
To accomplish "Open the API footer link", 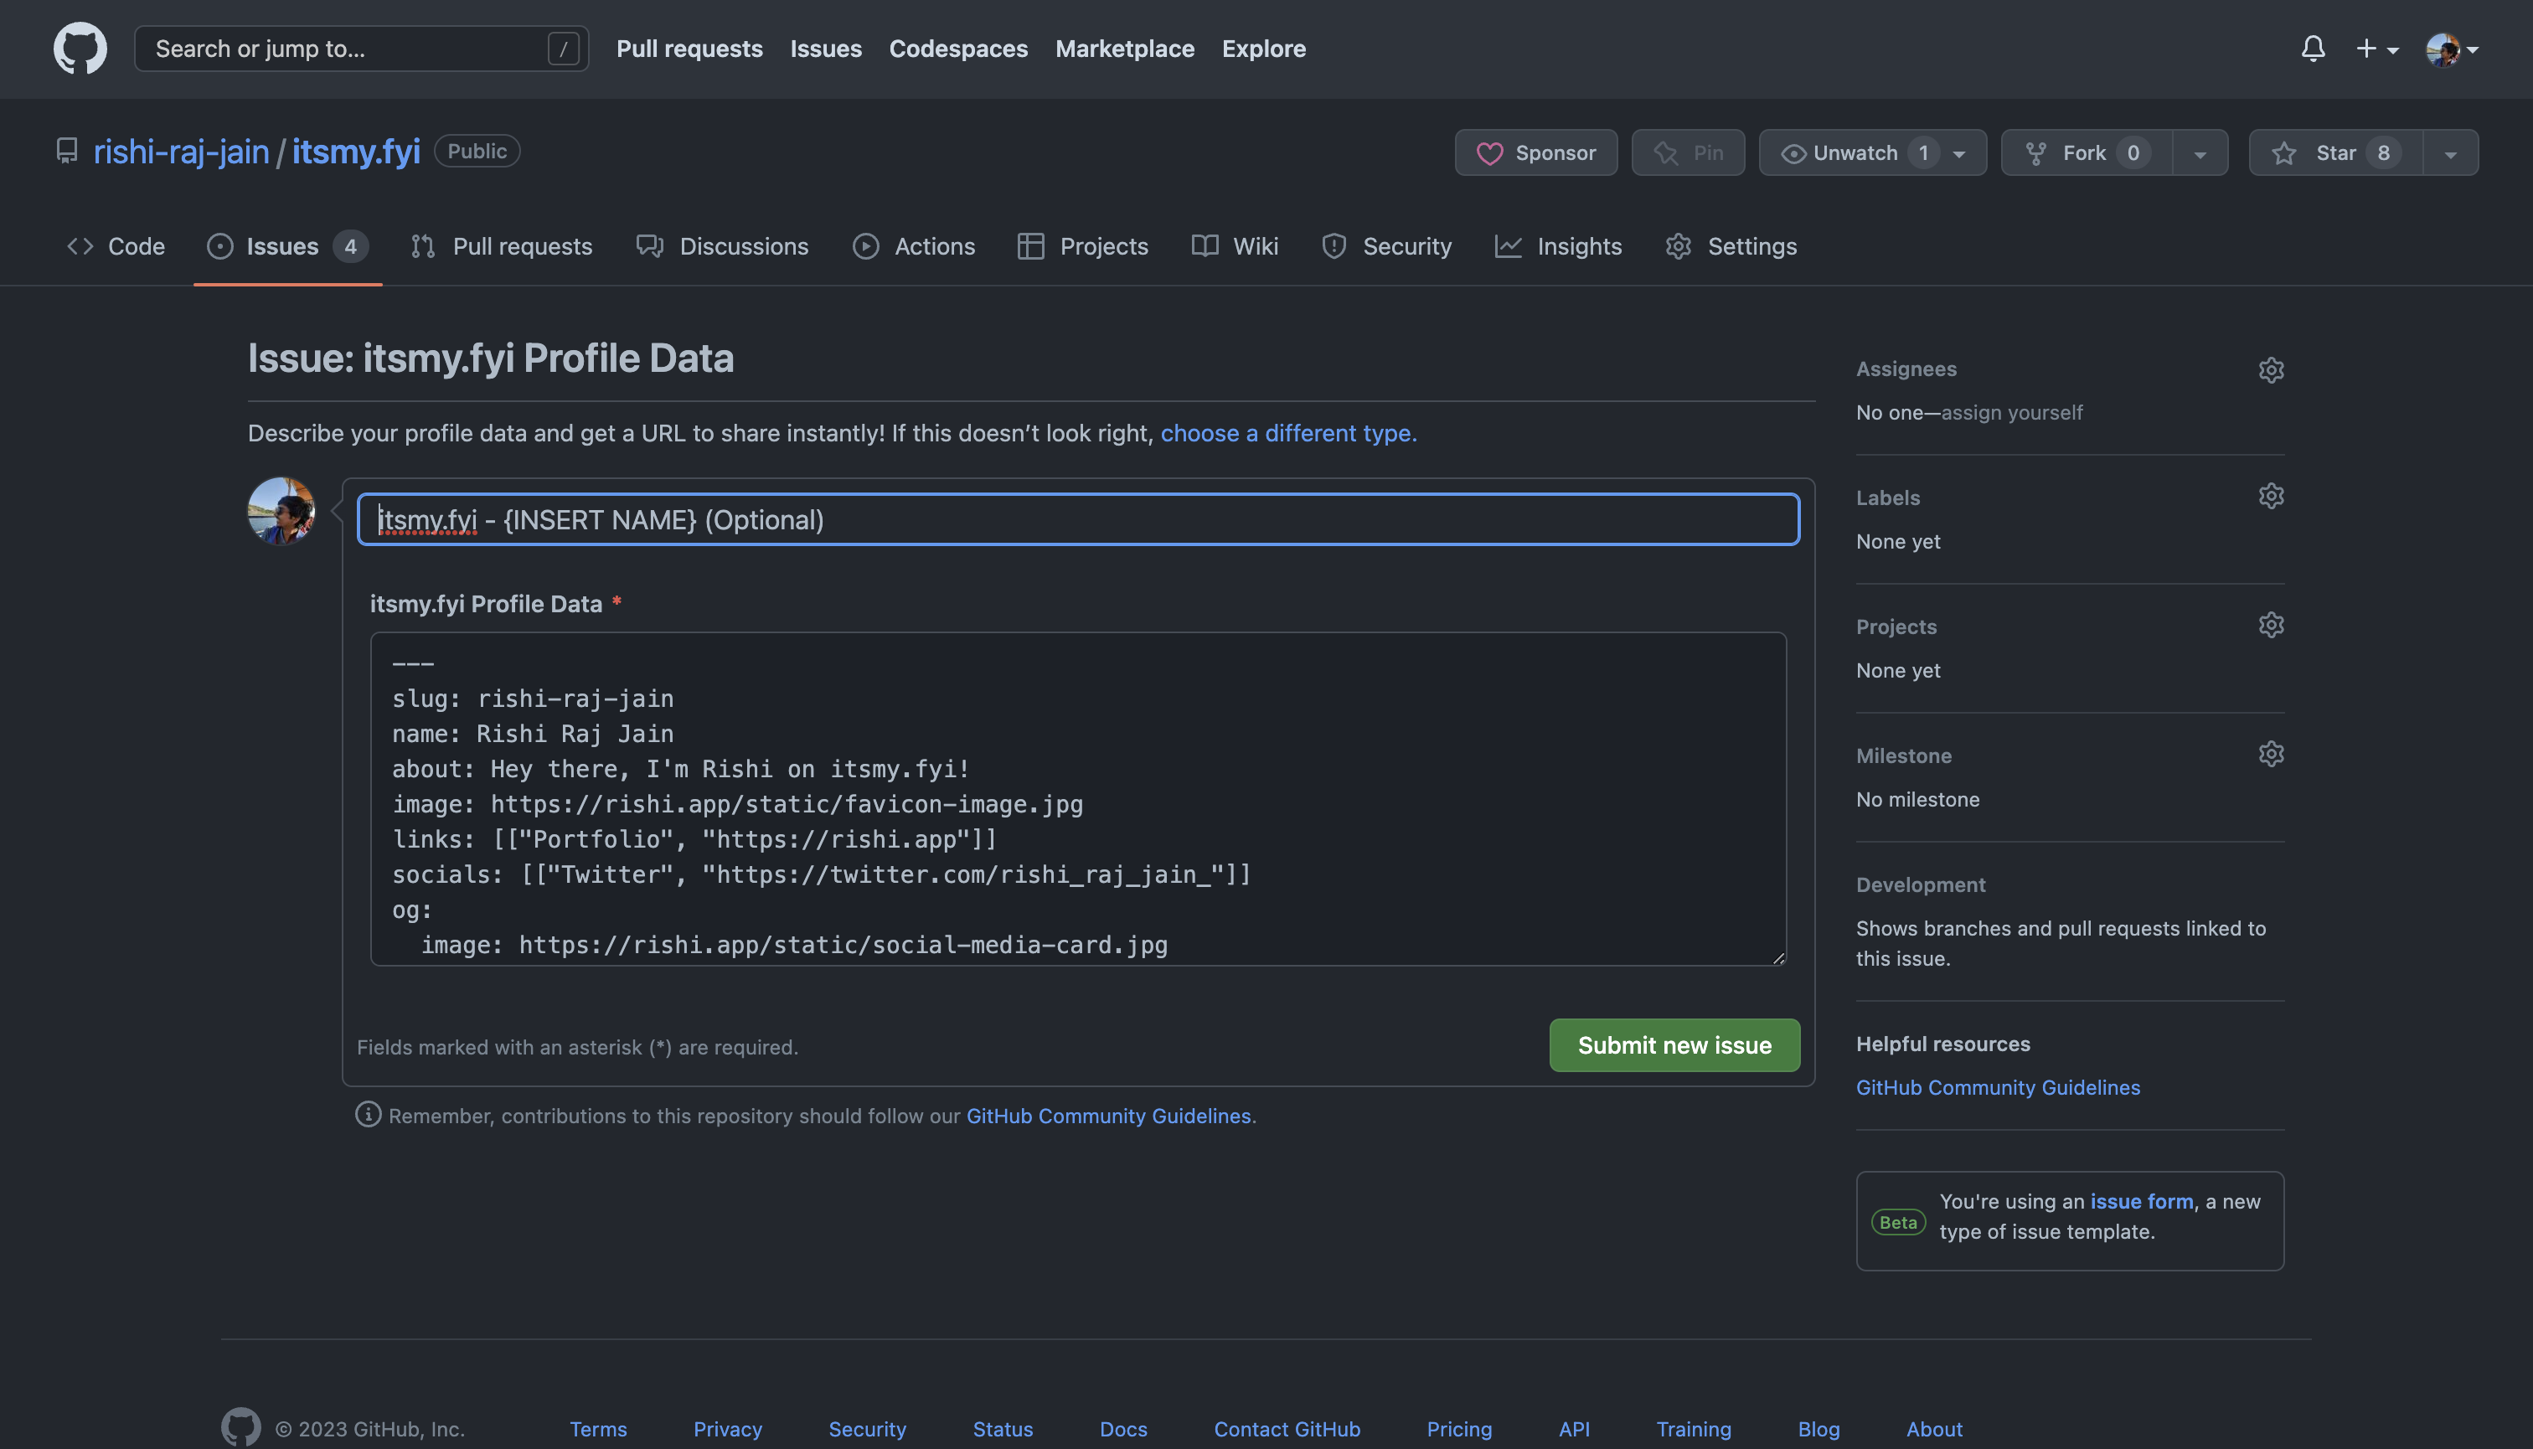I will 1574,1429.
